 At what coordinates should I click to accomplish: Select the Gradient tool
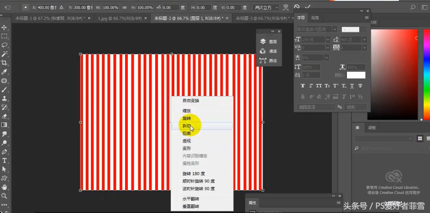point(4,125)
